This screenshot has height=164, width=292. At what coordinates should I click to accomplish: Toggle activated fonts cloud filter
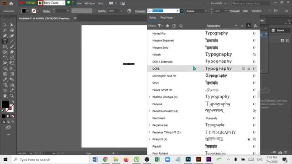181,26
